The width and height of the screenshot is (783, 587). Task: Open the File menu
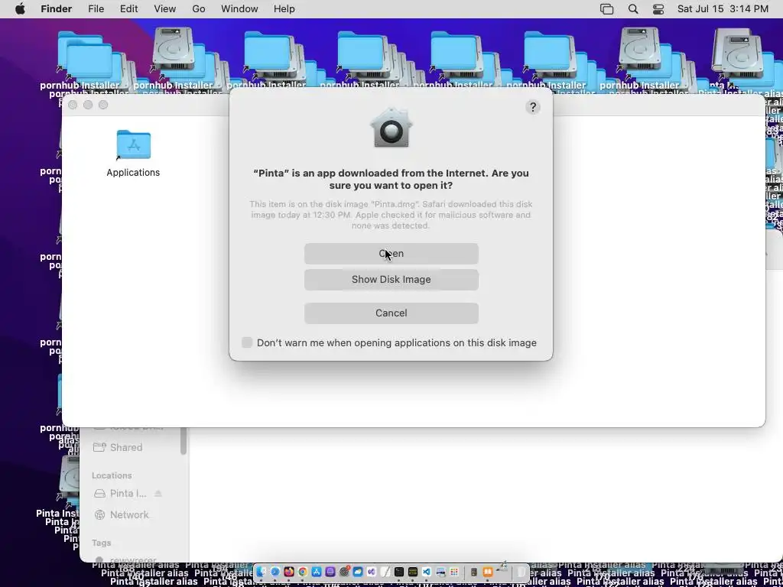click(x=96, y=9)
